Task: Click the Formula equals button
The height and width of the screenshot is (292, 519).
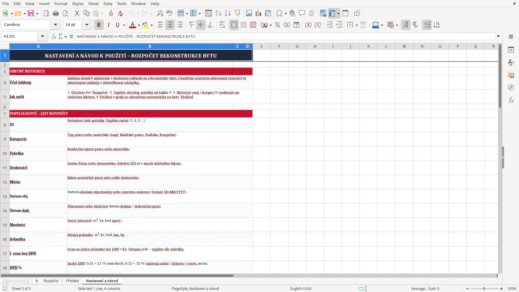Action: pyautogui.click(x=71, y=36)
